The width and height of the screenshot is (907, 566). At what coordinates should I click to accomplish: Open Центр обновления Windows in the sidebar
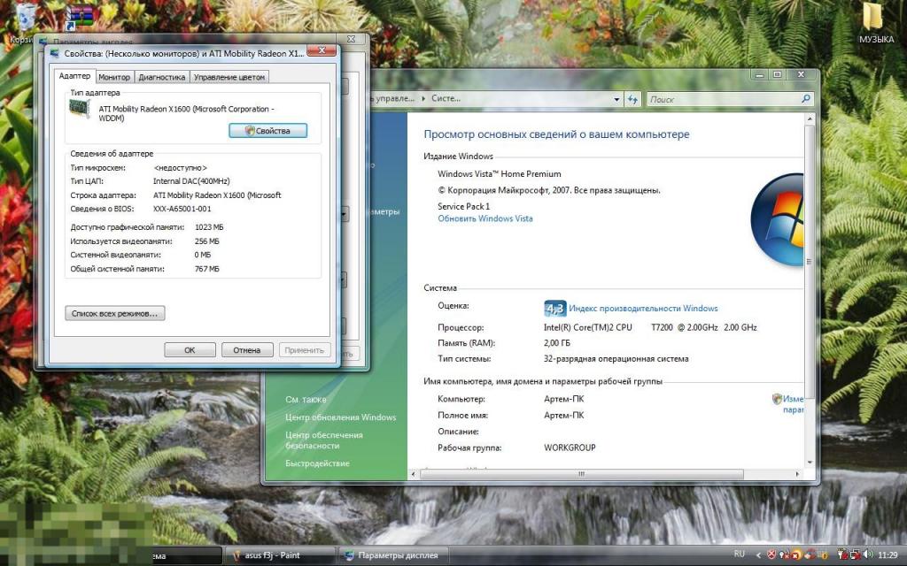[x=341, y=417]
